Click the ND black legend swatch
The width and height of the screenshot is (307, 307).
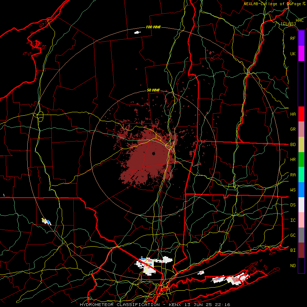[301, 265]
